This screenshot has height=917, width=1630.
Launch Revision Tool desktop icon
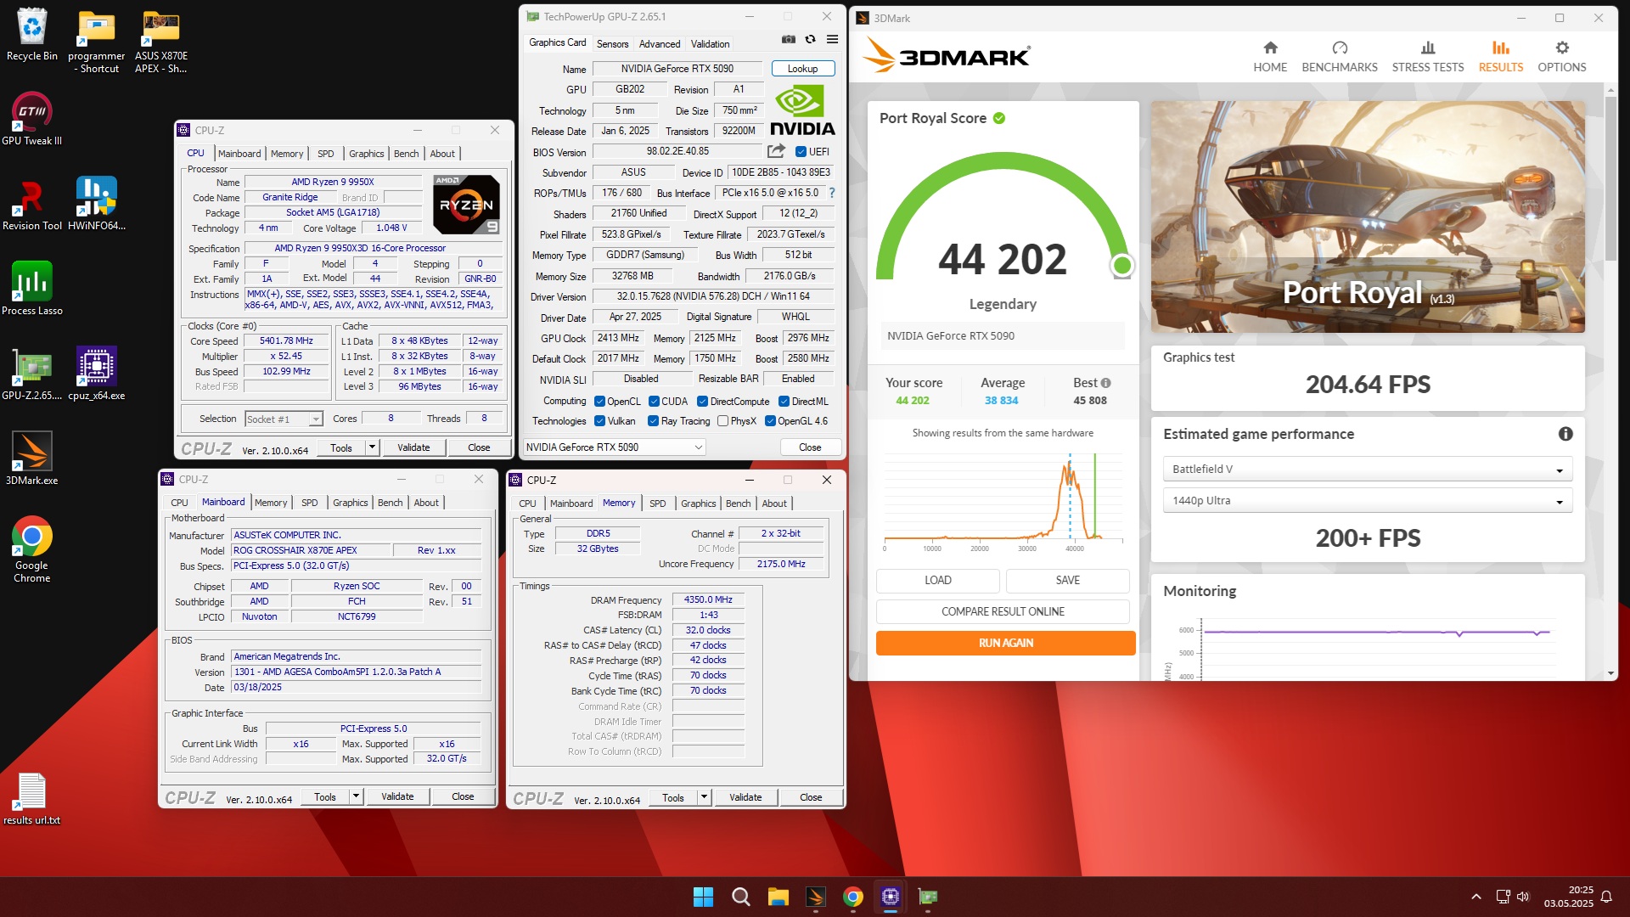click(32, 204)
